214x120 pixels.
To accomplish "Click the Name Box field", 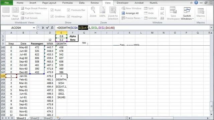I will (x=16, y=28).
